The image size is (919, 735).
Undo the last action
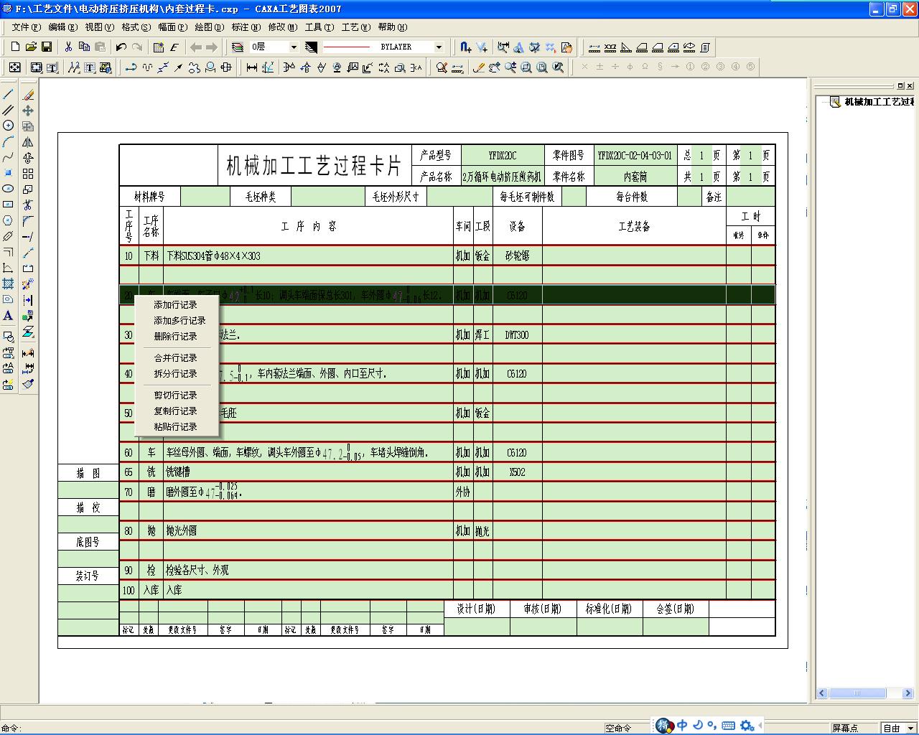[121, 47]
